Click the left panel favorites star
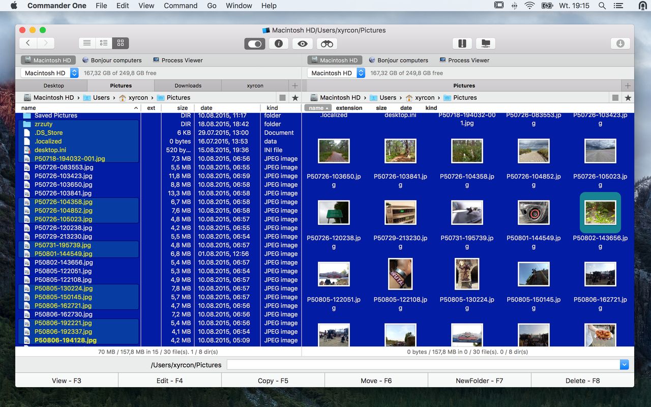Screen dimensions: 651x407 click(294, 98)
